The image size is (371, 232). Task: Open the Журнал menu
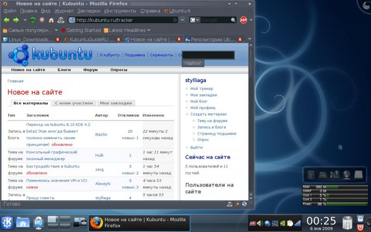pos(64,11)
